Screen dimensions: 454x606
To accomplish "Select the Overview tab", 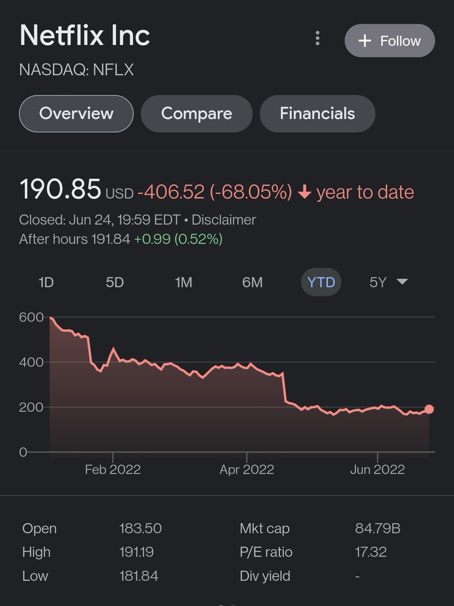I will tap(76, 114).
